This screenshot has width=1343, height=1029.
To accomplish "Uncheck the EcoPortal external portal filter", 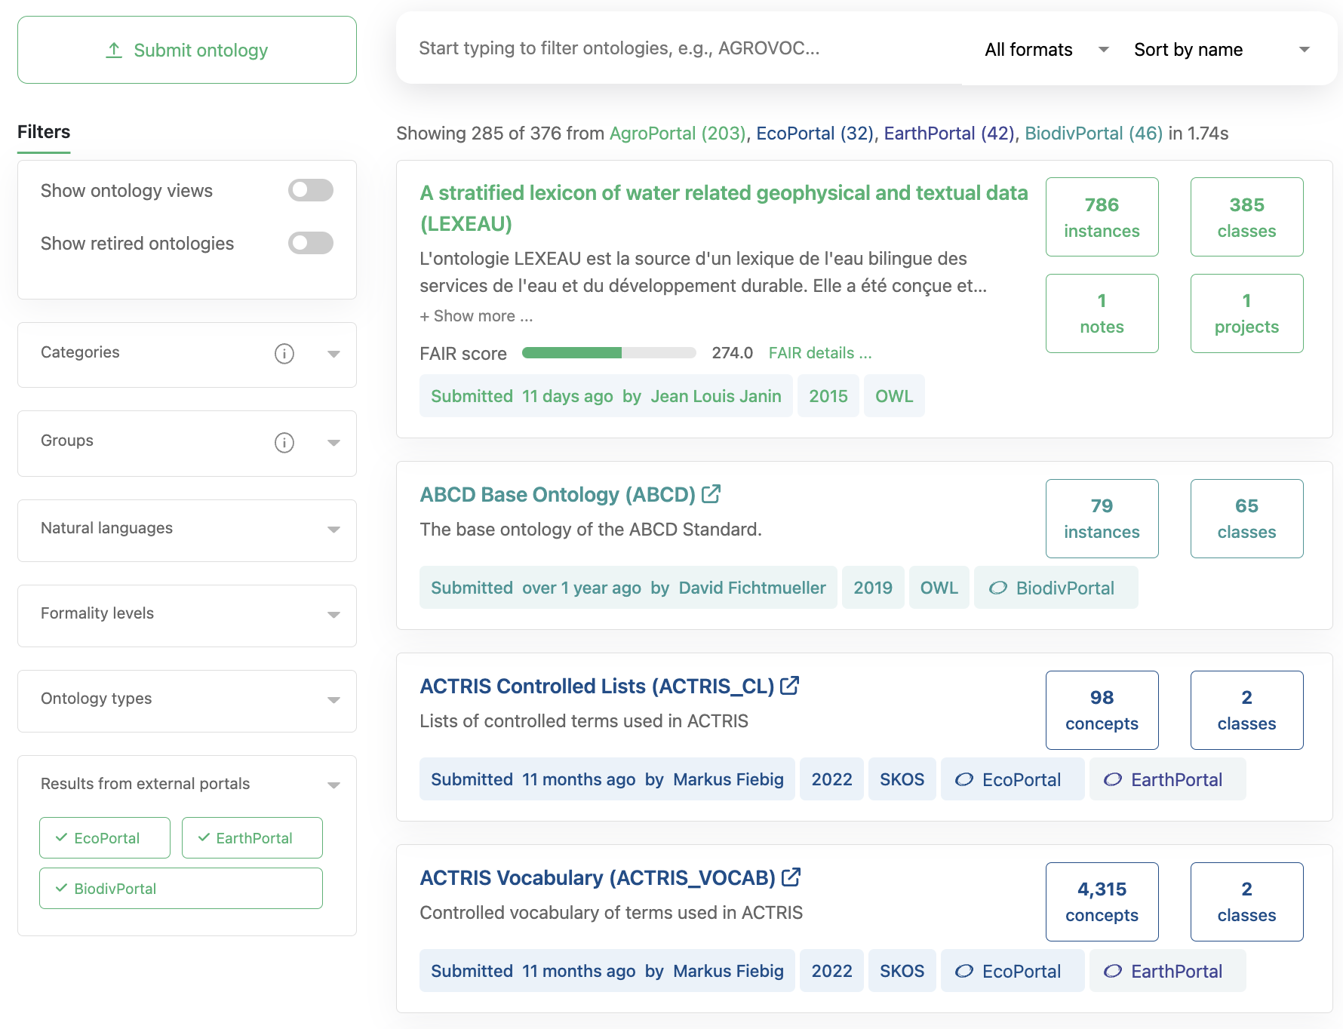I will pos(104,837).
